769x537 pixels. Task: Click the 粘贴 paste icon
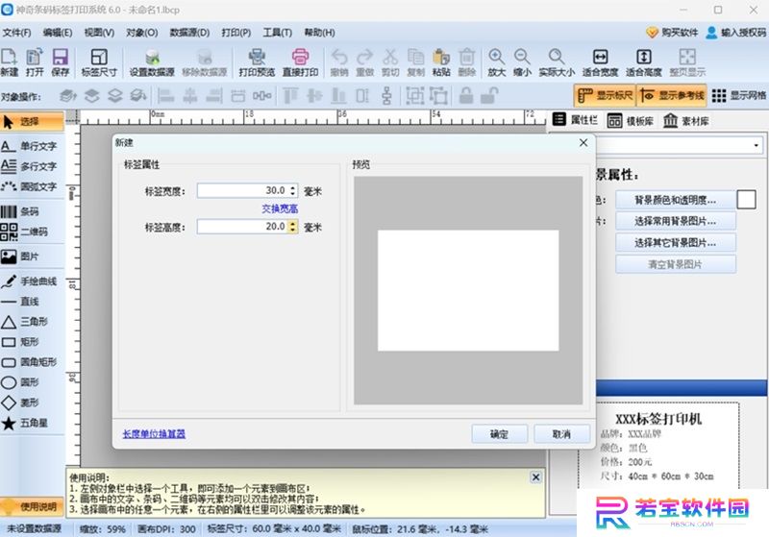(441, 62)
